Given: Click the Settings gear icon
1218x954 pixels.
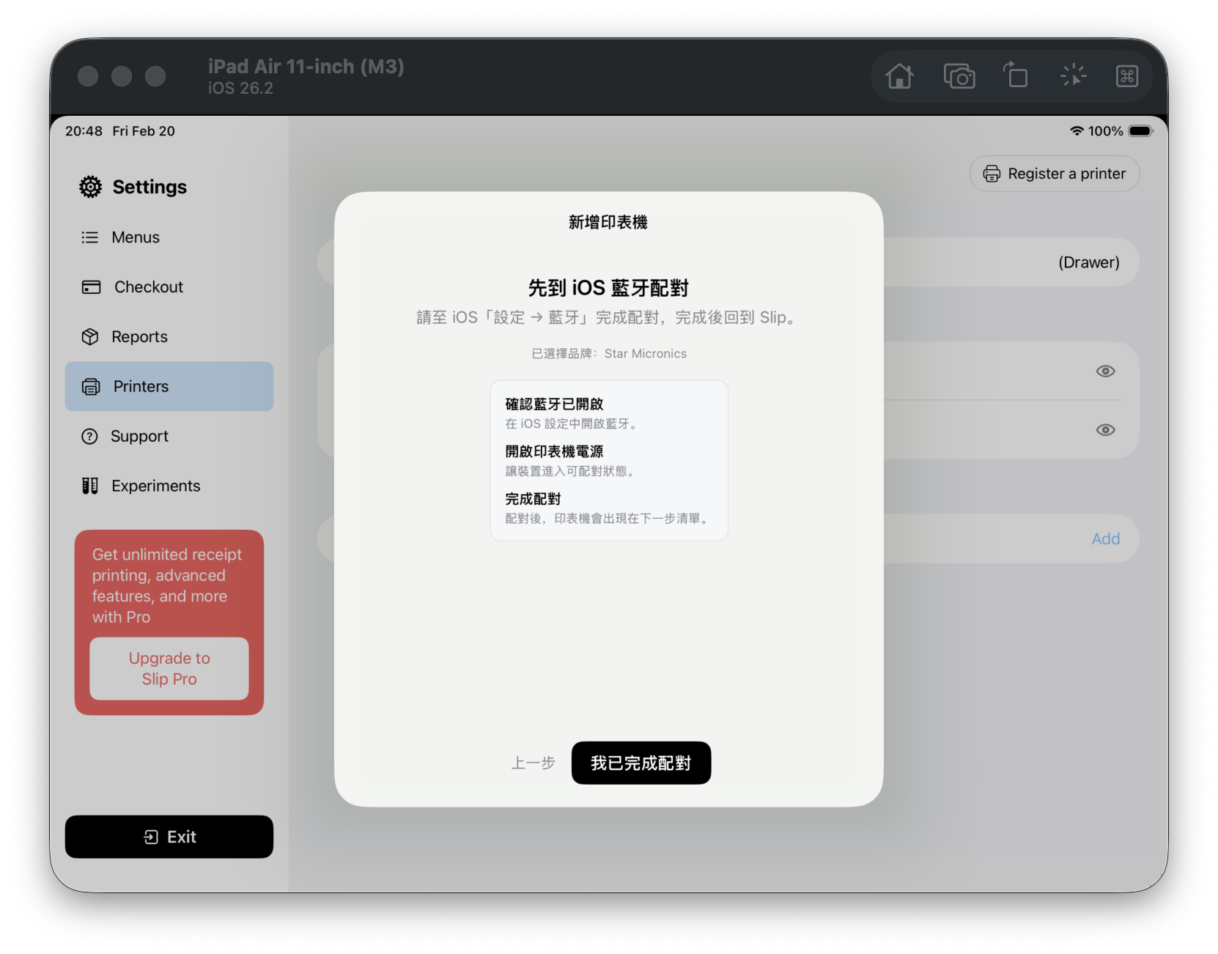Looking at the screenshot, I should [91, 187].
